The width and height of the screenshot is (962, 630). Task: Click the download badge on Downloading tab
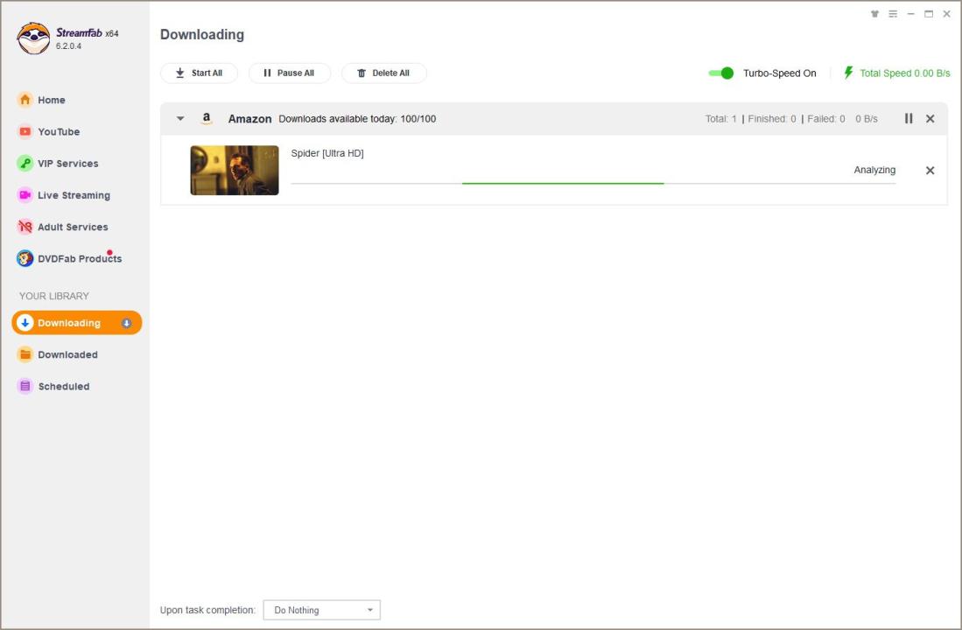(127, 323)
